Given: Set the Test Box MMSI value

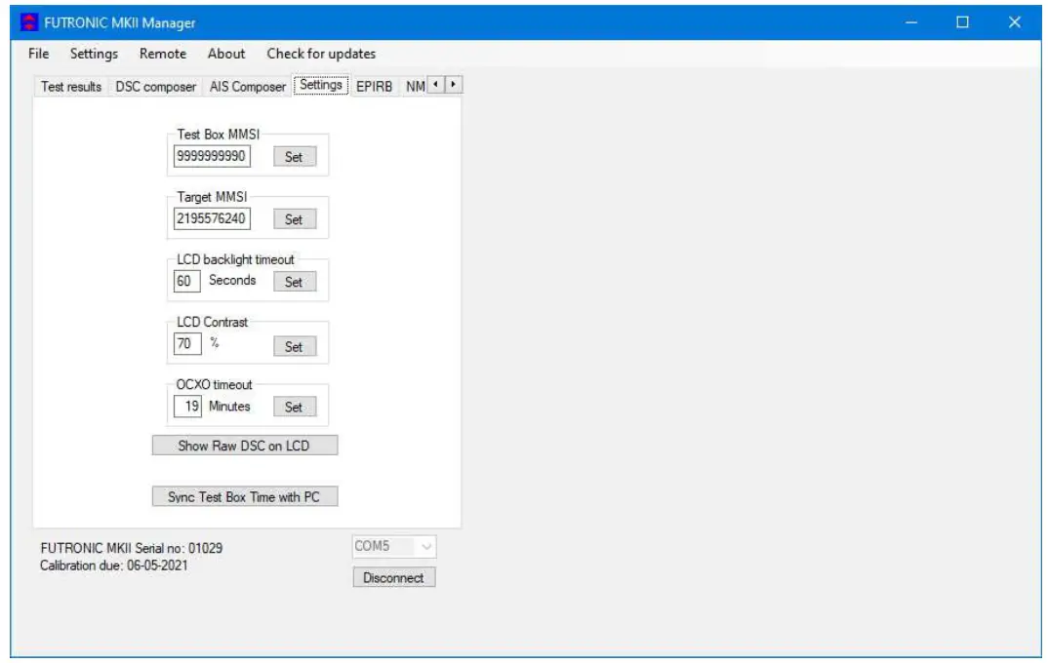Looking at the screenshot, I should coord(294,157).
